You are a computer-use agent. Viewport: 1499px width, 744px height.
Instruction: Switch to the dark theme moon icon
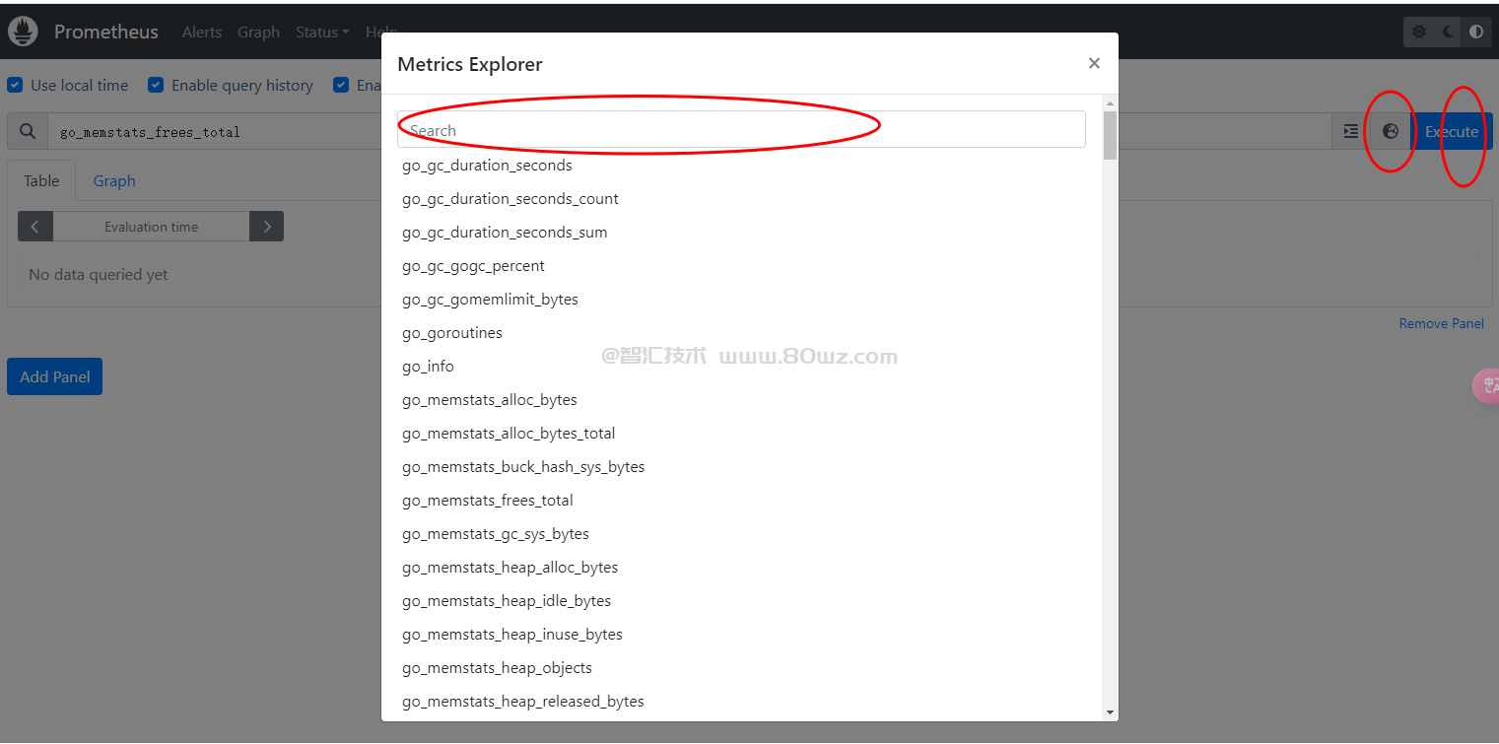pyautogui.click(x=1448, y=32)
